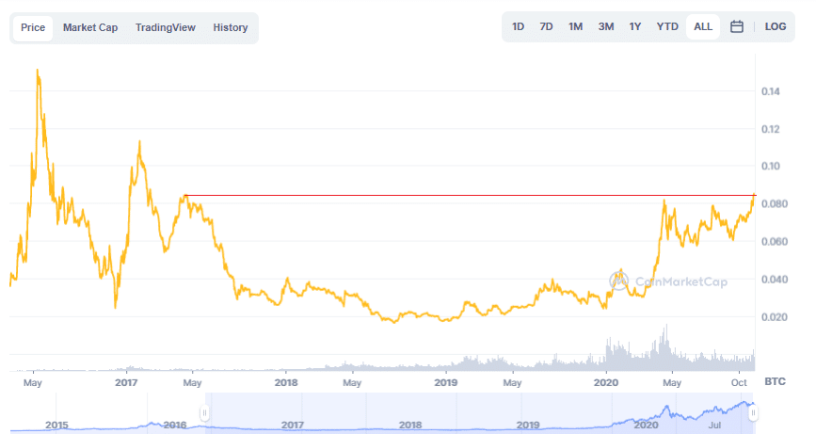The image size is (816, 434).
Task: Set chart range to 1Y
Action: [635, 27]
